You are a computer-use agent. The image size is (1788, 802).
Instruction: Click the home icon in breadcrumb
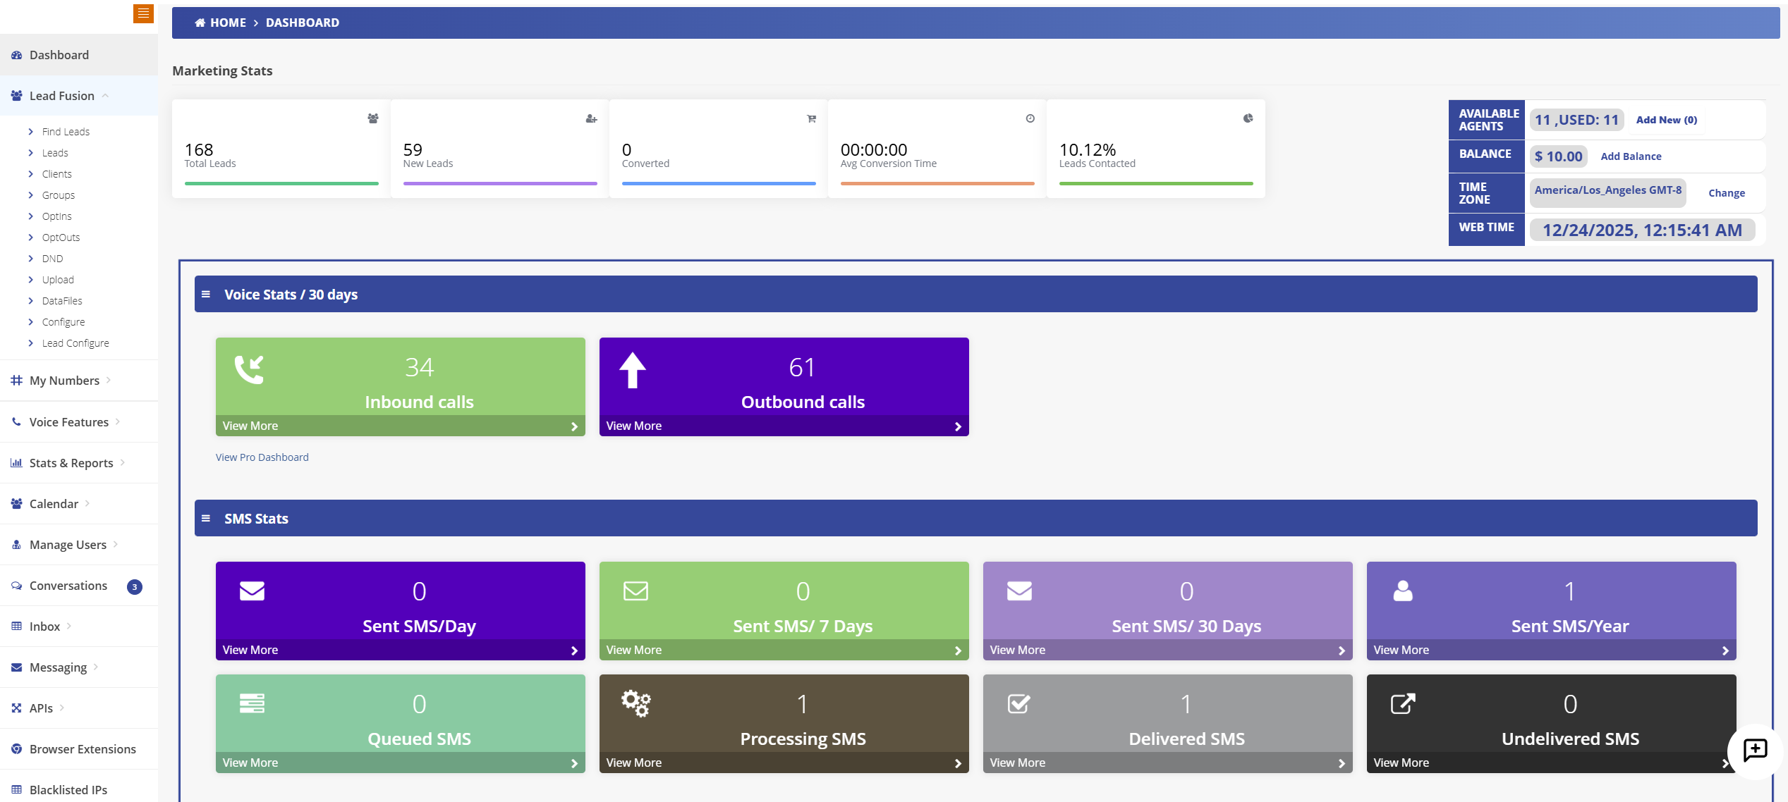[x=200, y=23]
